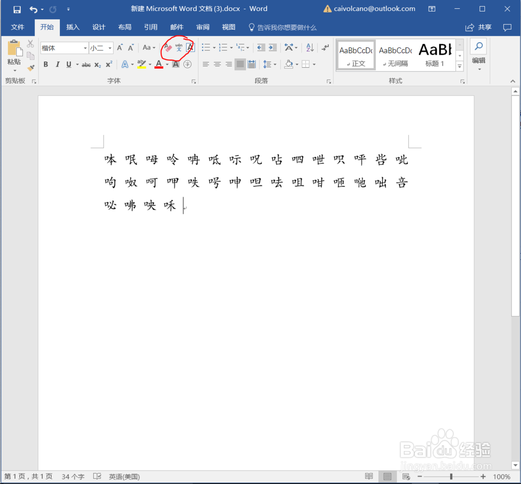The image size is (521, 484).
Task: Apply red font color
Action: tap(159, 65)
